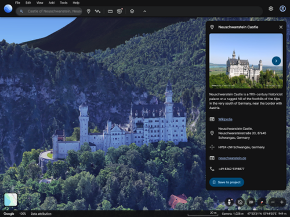
Task: Show next castle photo with arrow
Action: pyautogui.click(x=276, y=61)
